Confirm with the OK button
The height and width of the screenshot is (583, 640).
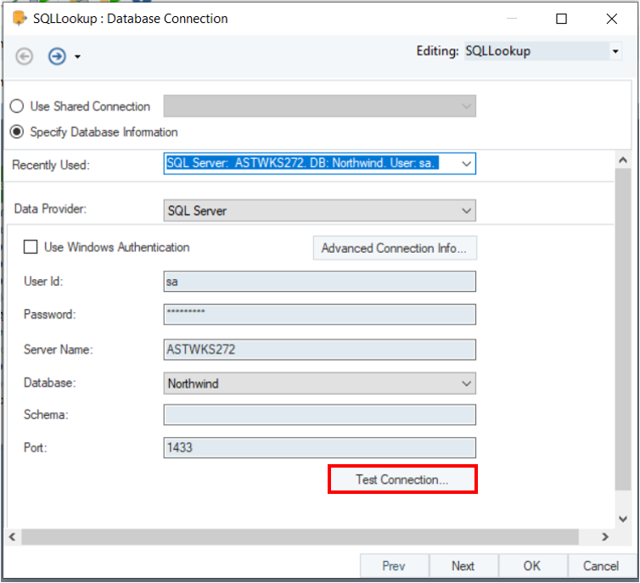click(x=531, y=566)
